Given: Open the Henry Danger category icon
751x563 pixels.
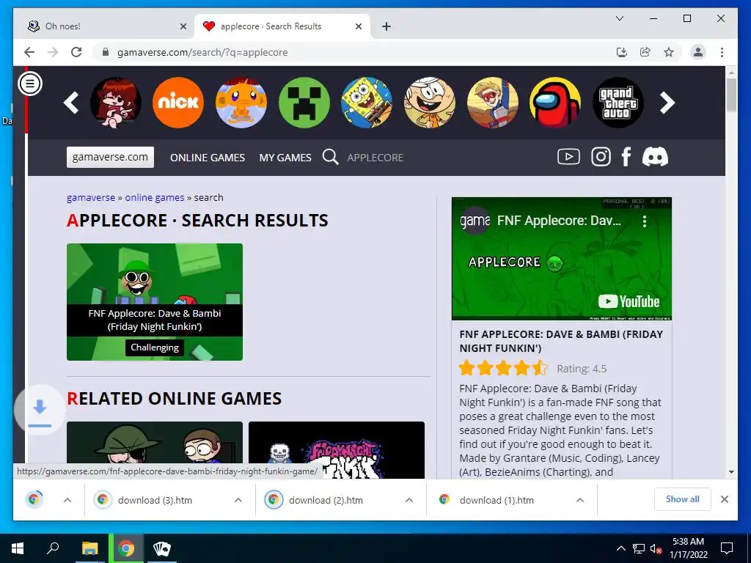Looking at the screenshot, I should click(x=492, y=103).
